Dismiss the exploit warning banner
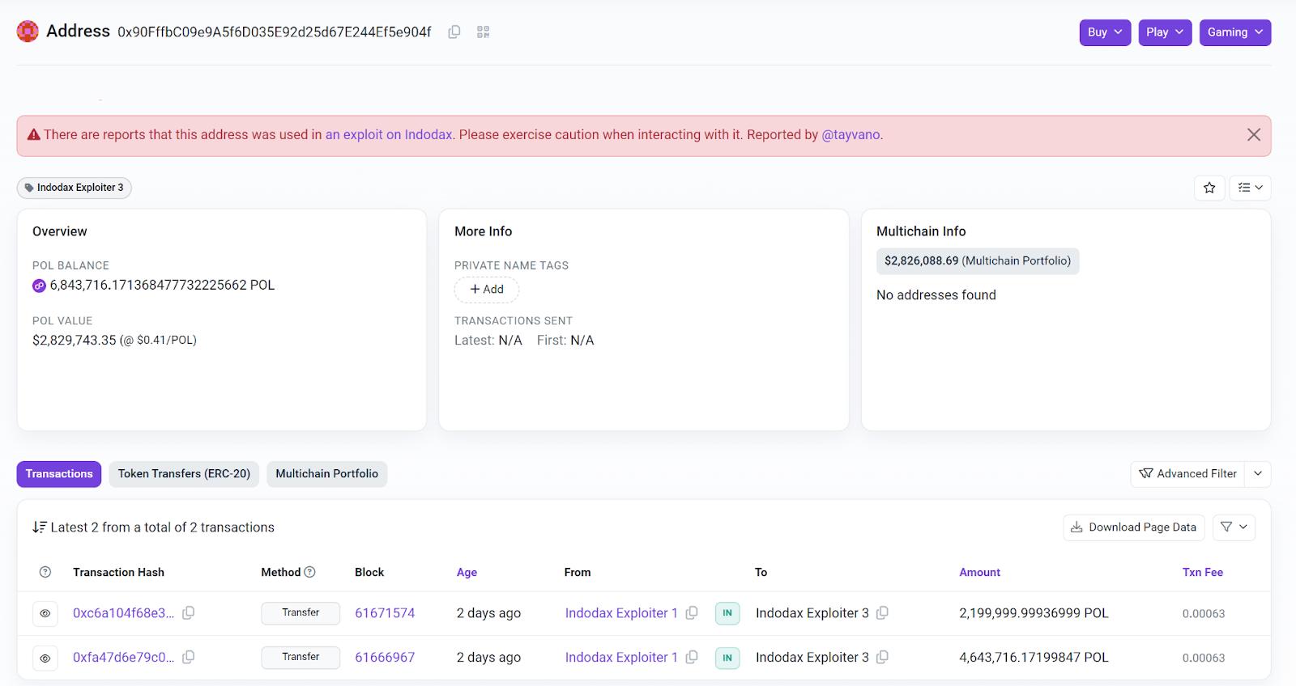The image size is (1296, 686). tap(1254, 135)
